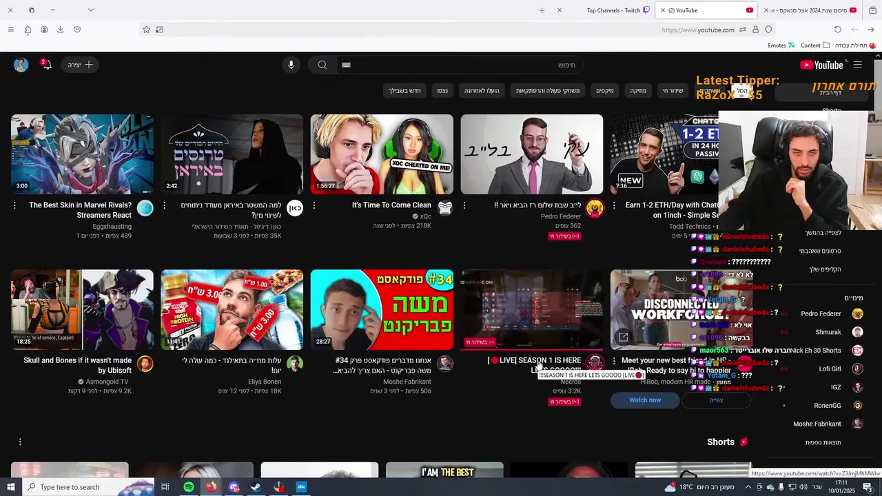This screenshot has height=496, width=882.
Task: Select the מיקסים filter chip
Action: pyautogui.click(x=605, y=90)
